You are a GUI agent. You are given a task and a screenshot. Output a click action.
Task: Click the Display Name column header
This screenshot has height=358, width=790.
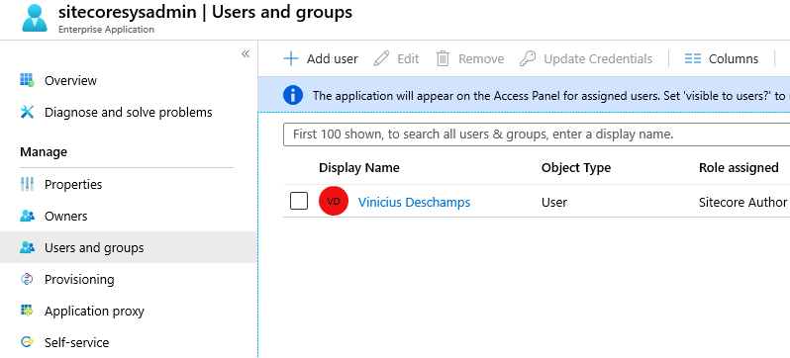[x=358, y=168]
